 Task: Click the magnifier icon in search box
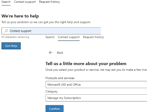(6, 31)
